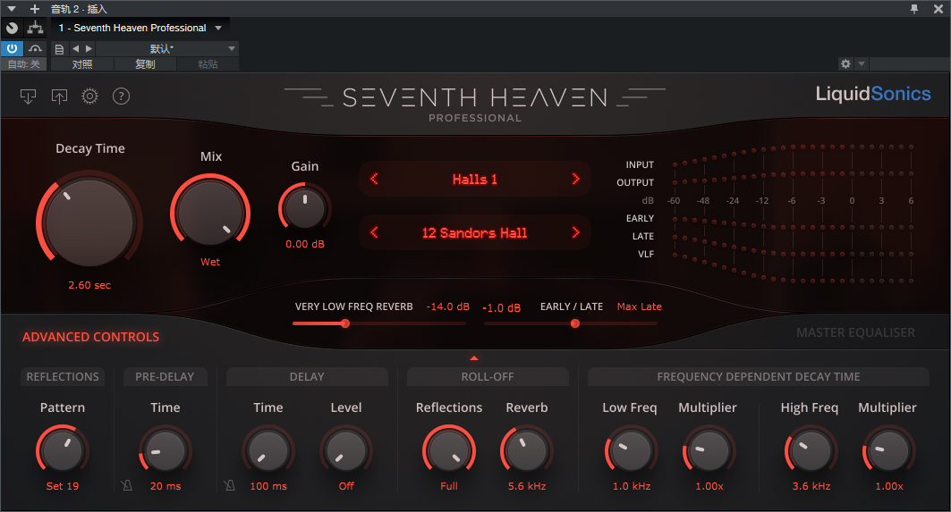Open the 12 Sandors Hall preset list
The width and height of the screenshot is (951, 512).
click(474, 232)
